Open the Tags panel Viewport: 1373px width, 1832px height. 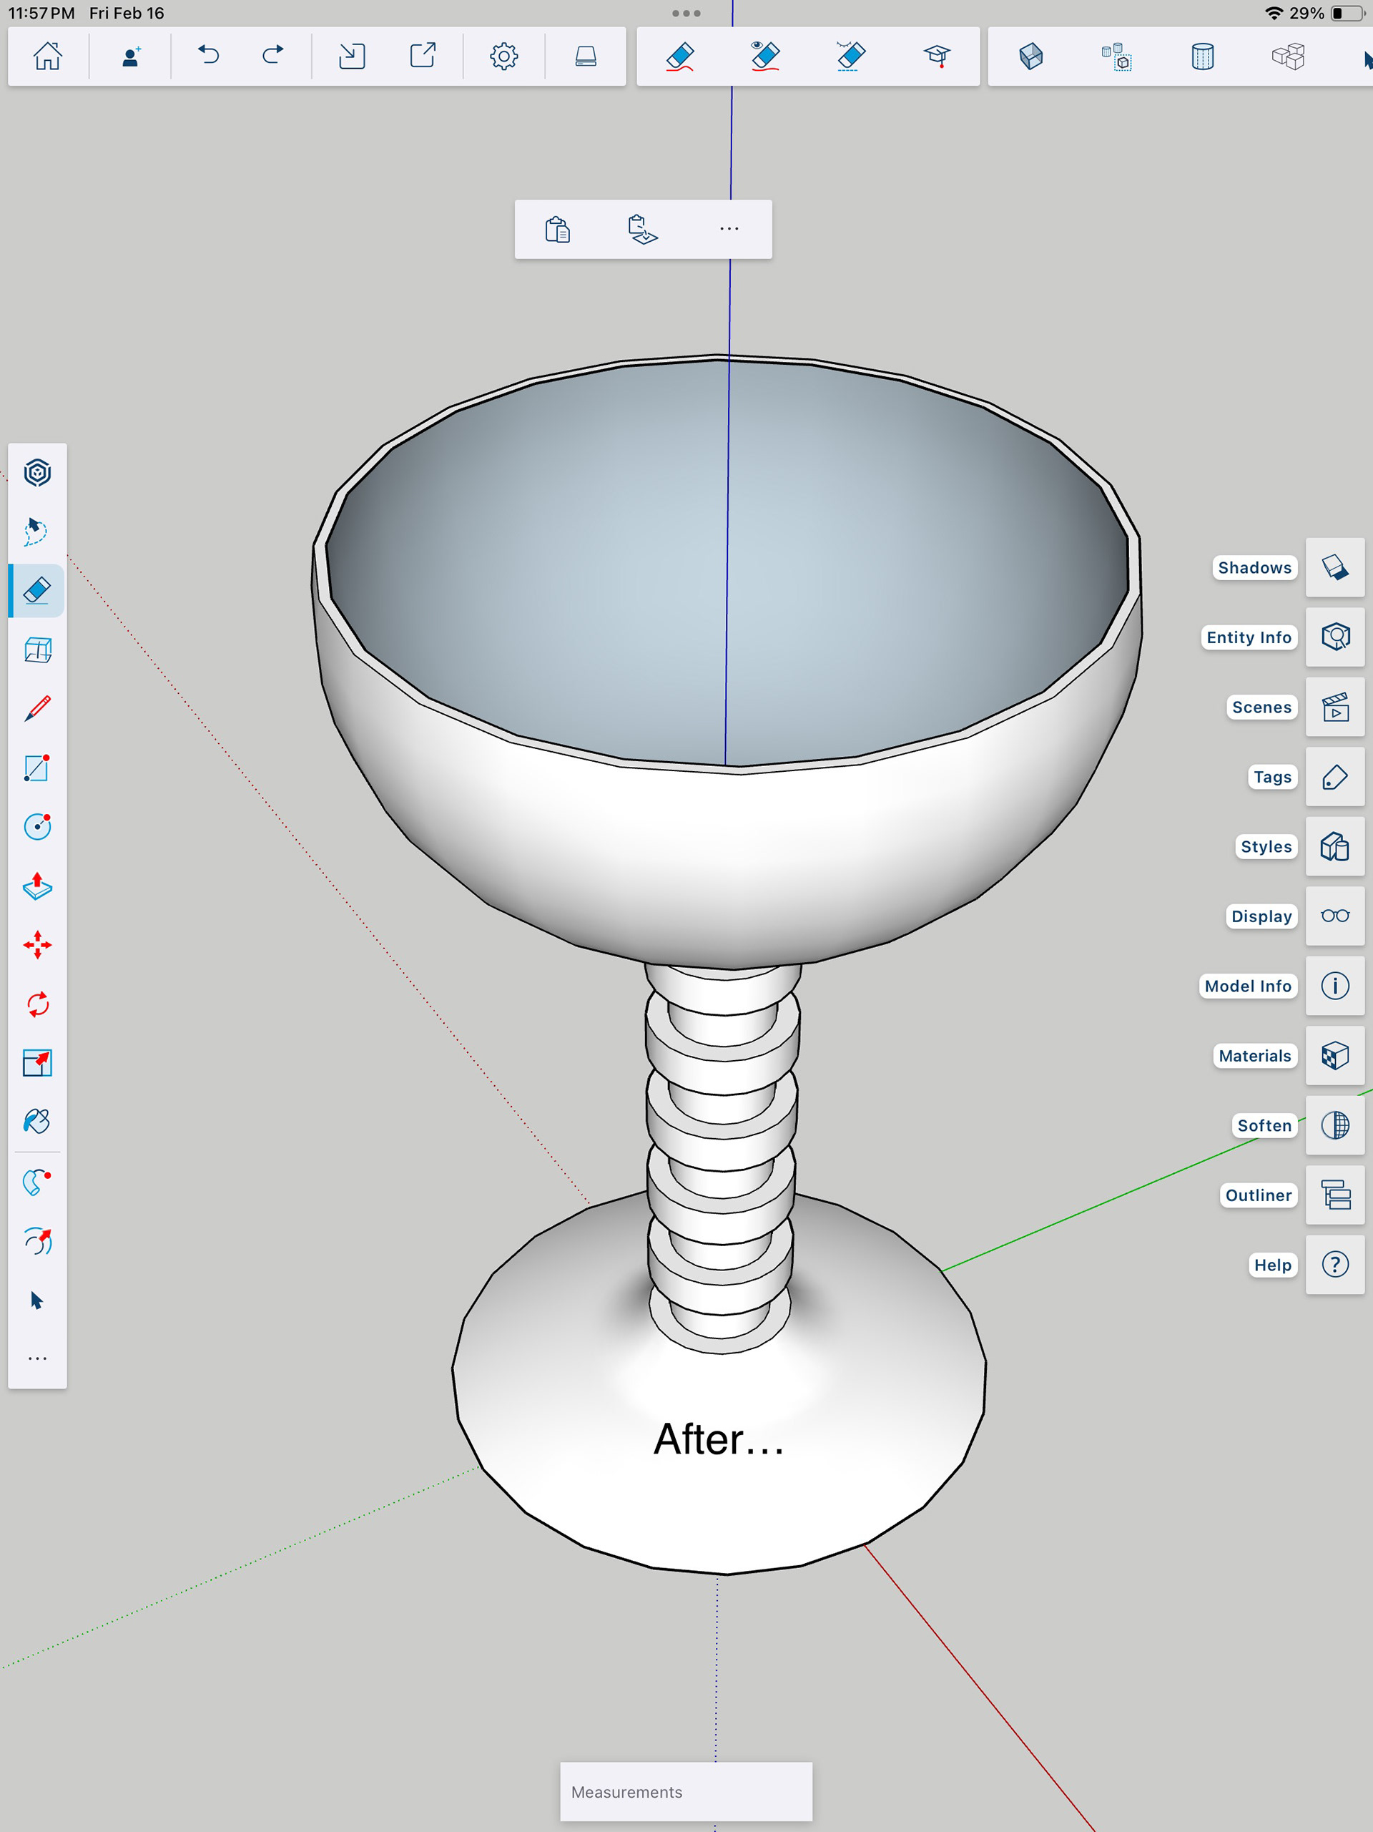(x=1335, y=777)
